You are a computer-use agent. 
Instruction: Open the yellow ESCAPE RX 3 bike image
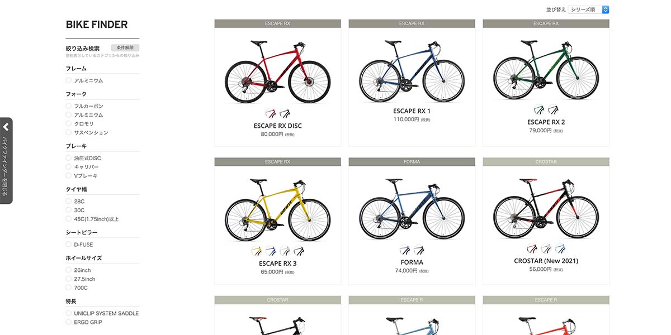click(x=278, y=210)
